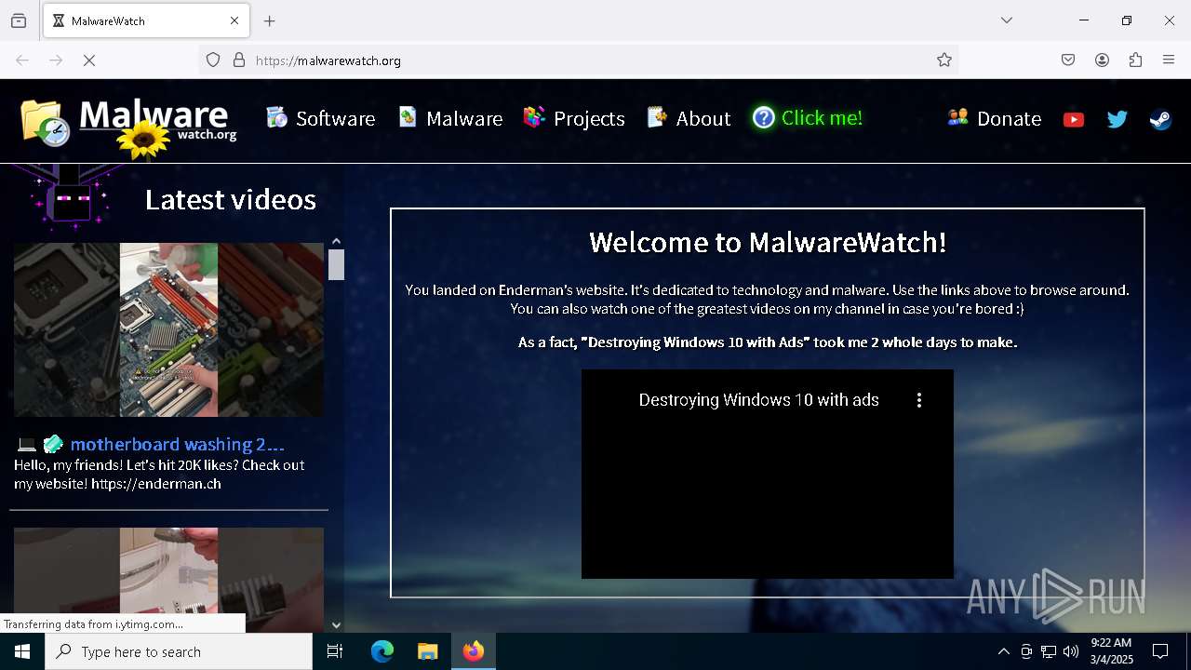Click 'Destroying Windows 10 with ads' video title
1191x670 pixels.
coord(758,400)
